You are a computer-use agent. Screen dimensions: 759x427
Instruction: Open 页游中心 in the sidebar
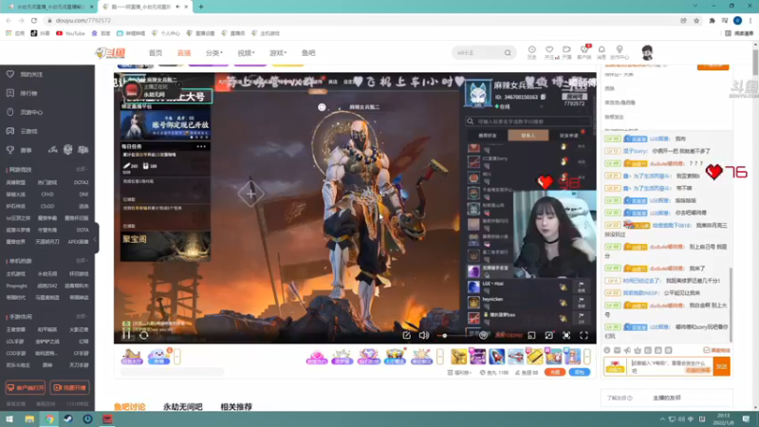(25, 112)
